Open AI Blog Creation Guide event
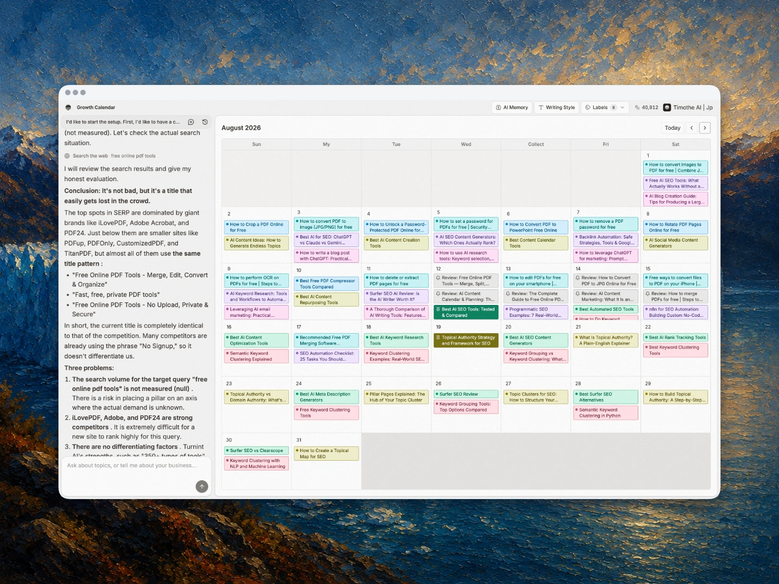This screenshot has width=779, height=584. point(676,199)
